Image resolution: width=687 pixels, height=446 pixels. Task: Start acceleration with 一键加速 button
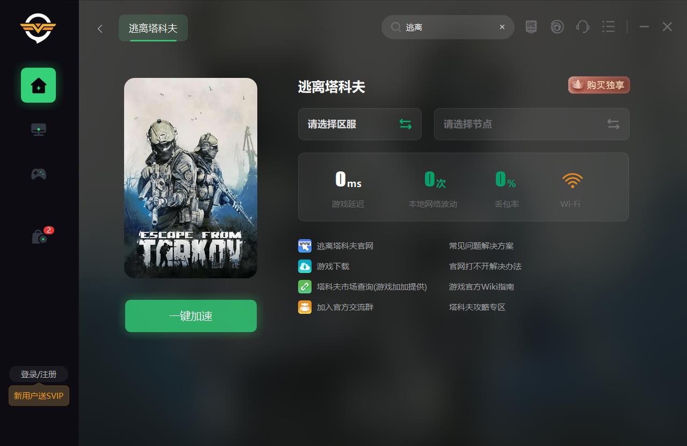191,316
